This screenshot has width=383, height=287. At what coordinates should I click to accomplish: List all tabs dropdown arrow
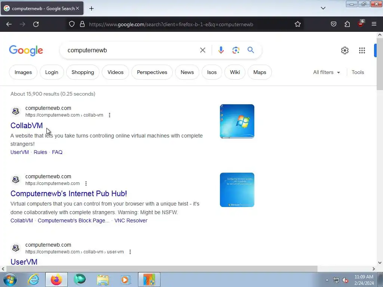(323, 8)
